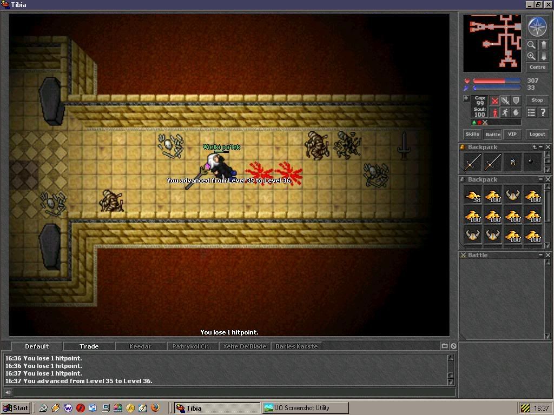
Task: Toggle the chat volume speaker button
Action: click(8, 392)
